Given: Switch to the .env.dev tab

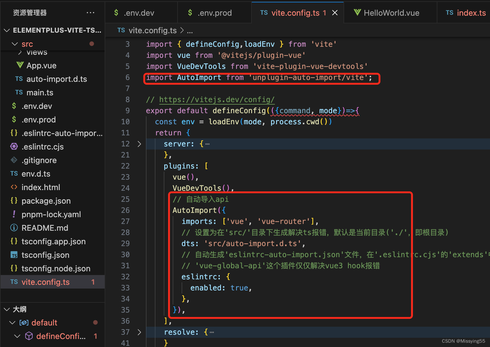Looking at the screenshot, I should pos(141,13).
